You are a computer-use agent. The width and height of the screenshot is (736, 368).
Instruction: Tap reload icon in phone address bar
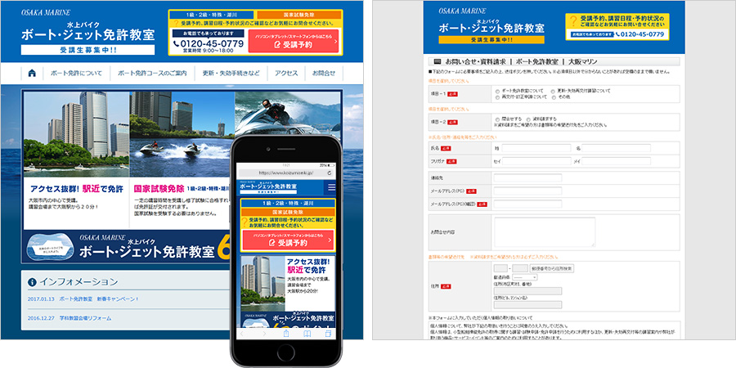click(x=329, y=173)
